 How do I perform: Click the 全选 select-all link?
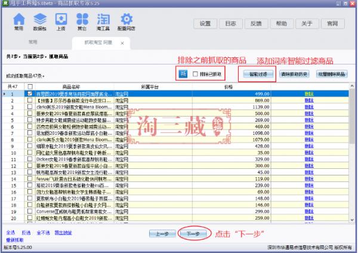pos(11,233)
